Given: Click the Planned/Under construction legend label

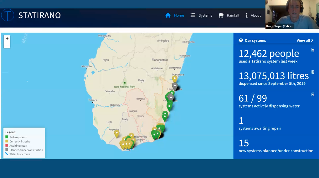Looking at the screenshot, I should point(26,150).
